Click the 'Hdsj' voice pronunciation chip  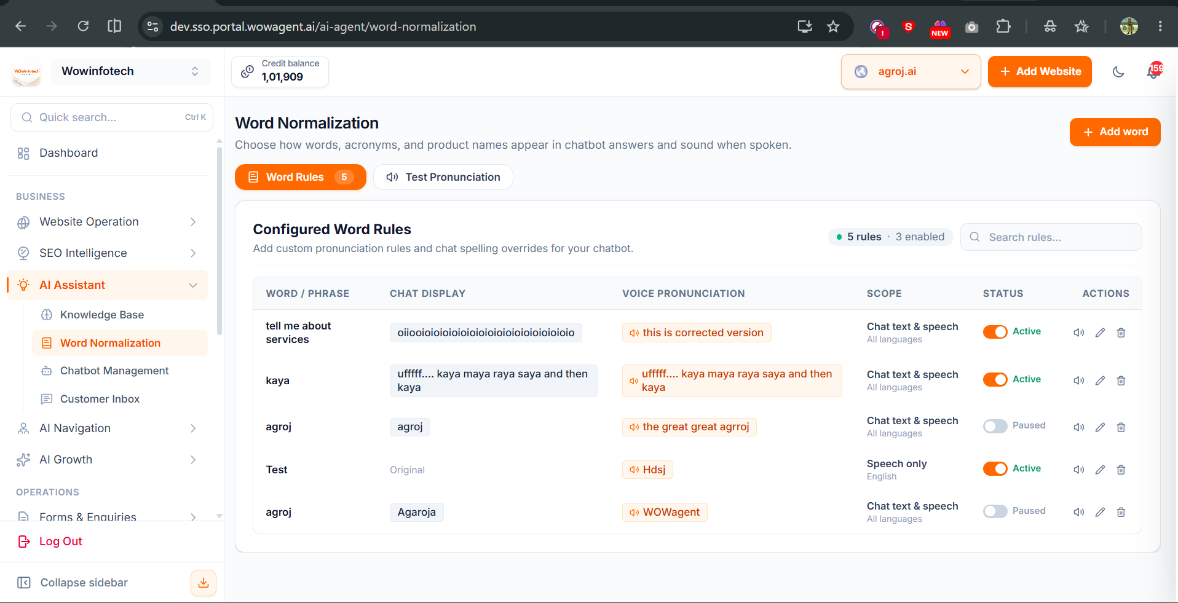click(647, 470)
